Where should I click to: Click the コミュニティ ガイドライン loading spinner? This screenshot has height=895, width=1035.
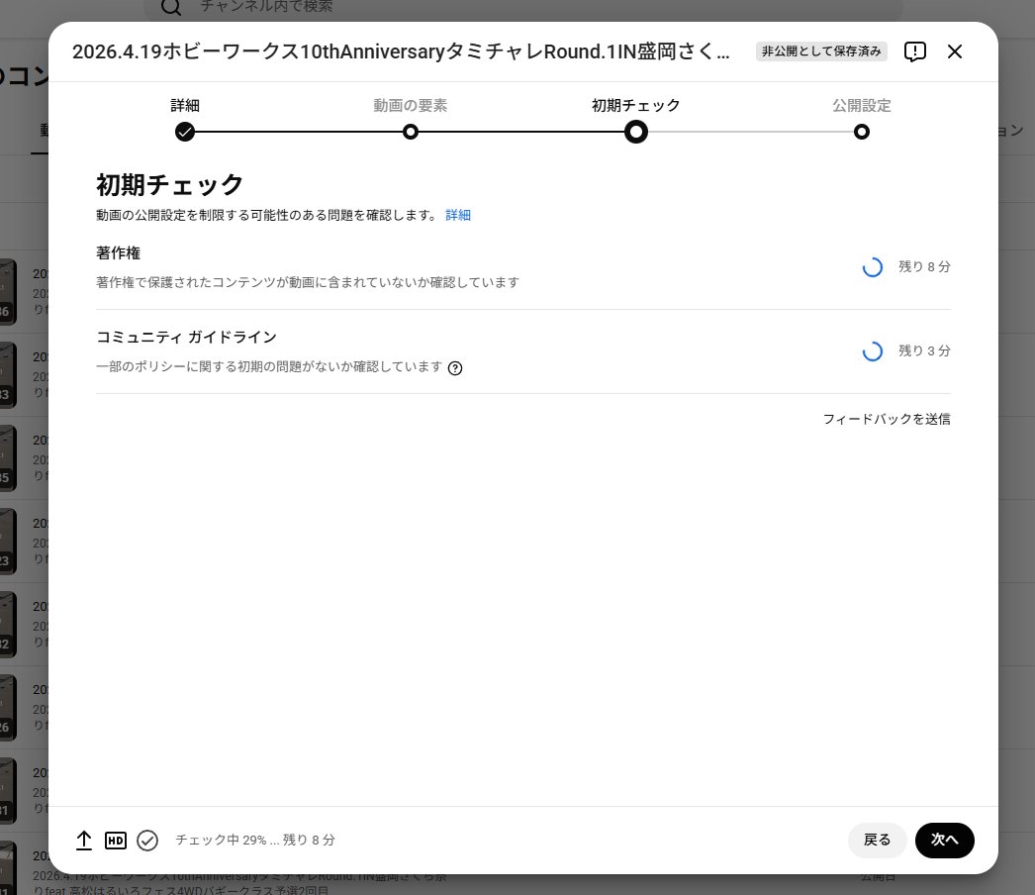click(x=873, y=350)
